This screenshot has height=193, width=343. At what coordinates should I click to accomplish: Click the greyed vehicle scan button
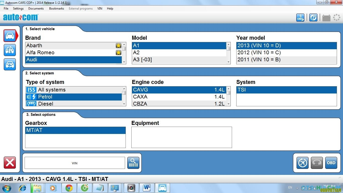click(x=317, y=163)
